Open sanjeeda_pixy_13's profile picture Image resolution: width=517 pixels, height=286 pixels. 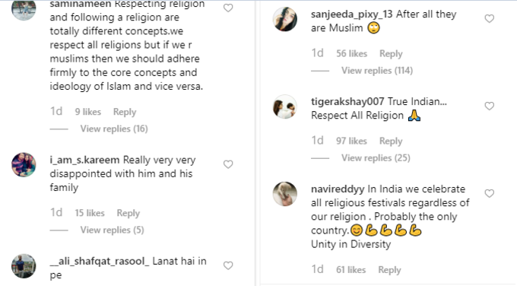coord(285,19)
